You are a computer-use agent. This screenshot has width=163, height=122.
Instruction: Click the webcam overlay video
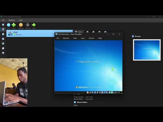coord(13,82)
